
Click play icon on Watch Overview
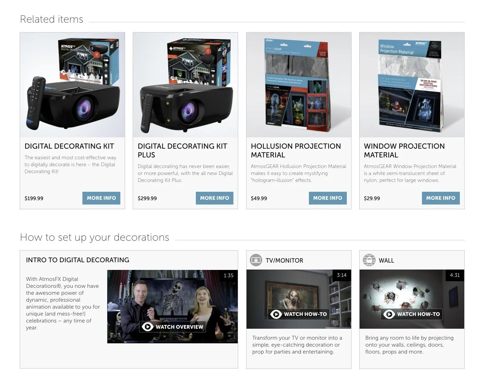[x=147, y=327]
